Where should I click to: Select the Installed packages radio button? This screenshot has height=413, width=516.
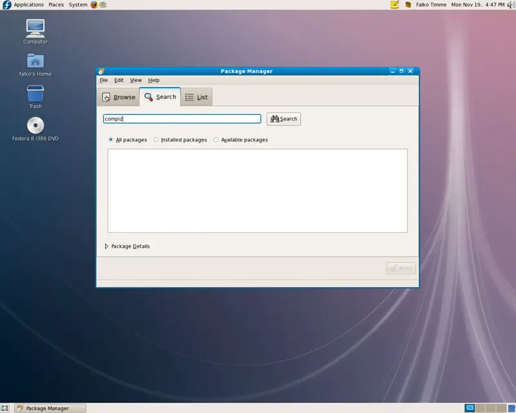[156, 139]
